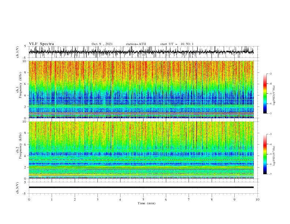Click the "-6" tick on ch.2 color bar
The height and width of the screenshot is (224, 290).
point(270,164)
